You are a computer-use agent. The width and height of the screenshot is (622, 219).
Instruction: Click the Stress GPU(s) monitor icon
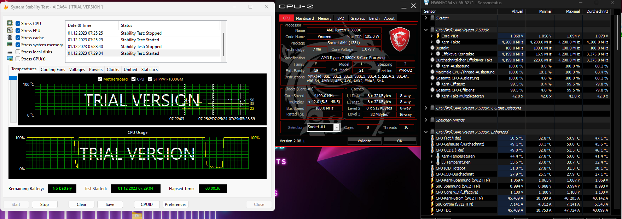[10, 59]
